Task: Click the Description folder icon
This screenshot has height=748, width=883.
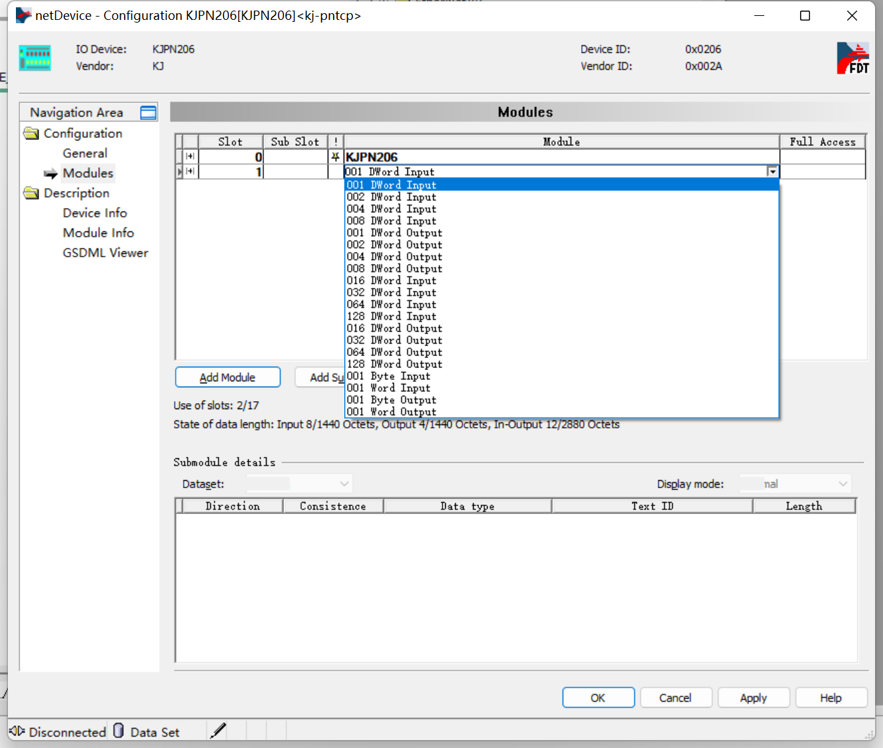Action: [31, 193]
